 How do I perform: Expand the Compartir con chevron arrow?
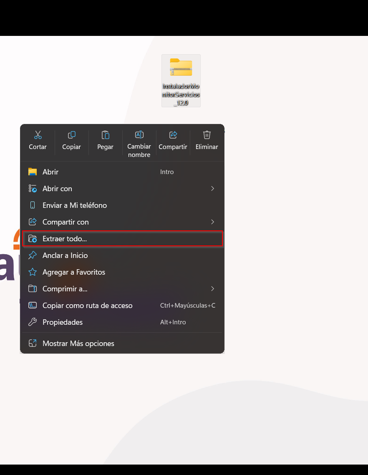(x=213, y=222)
